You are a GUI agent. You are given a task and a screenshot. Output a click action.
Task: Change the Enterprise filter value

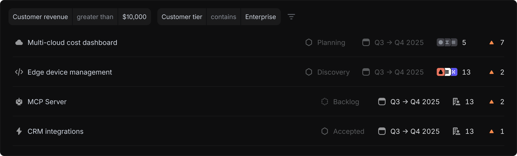260,17
